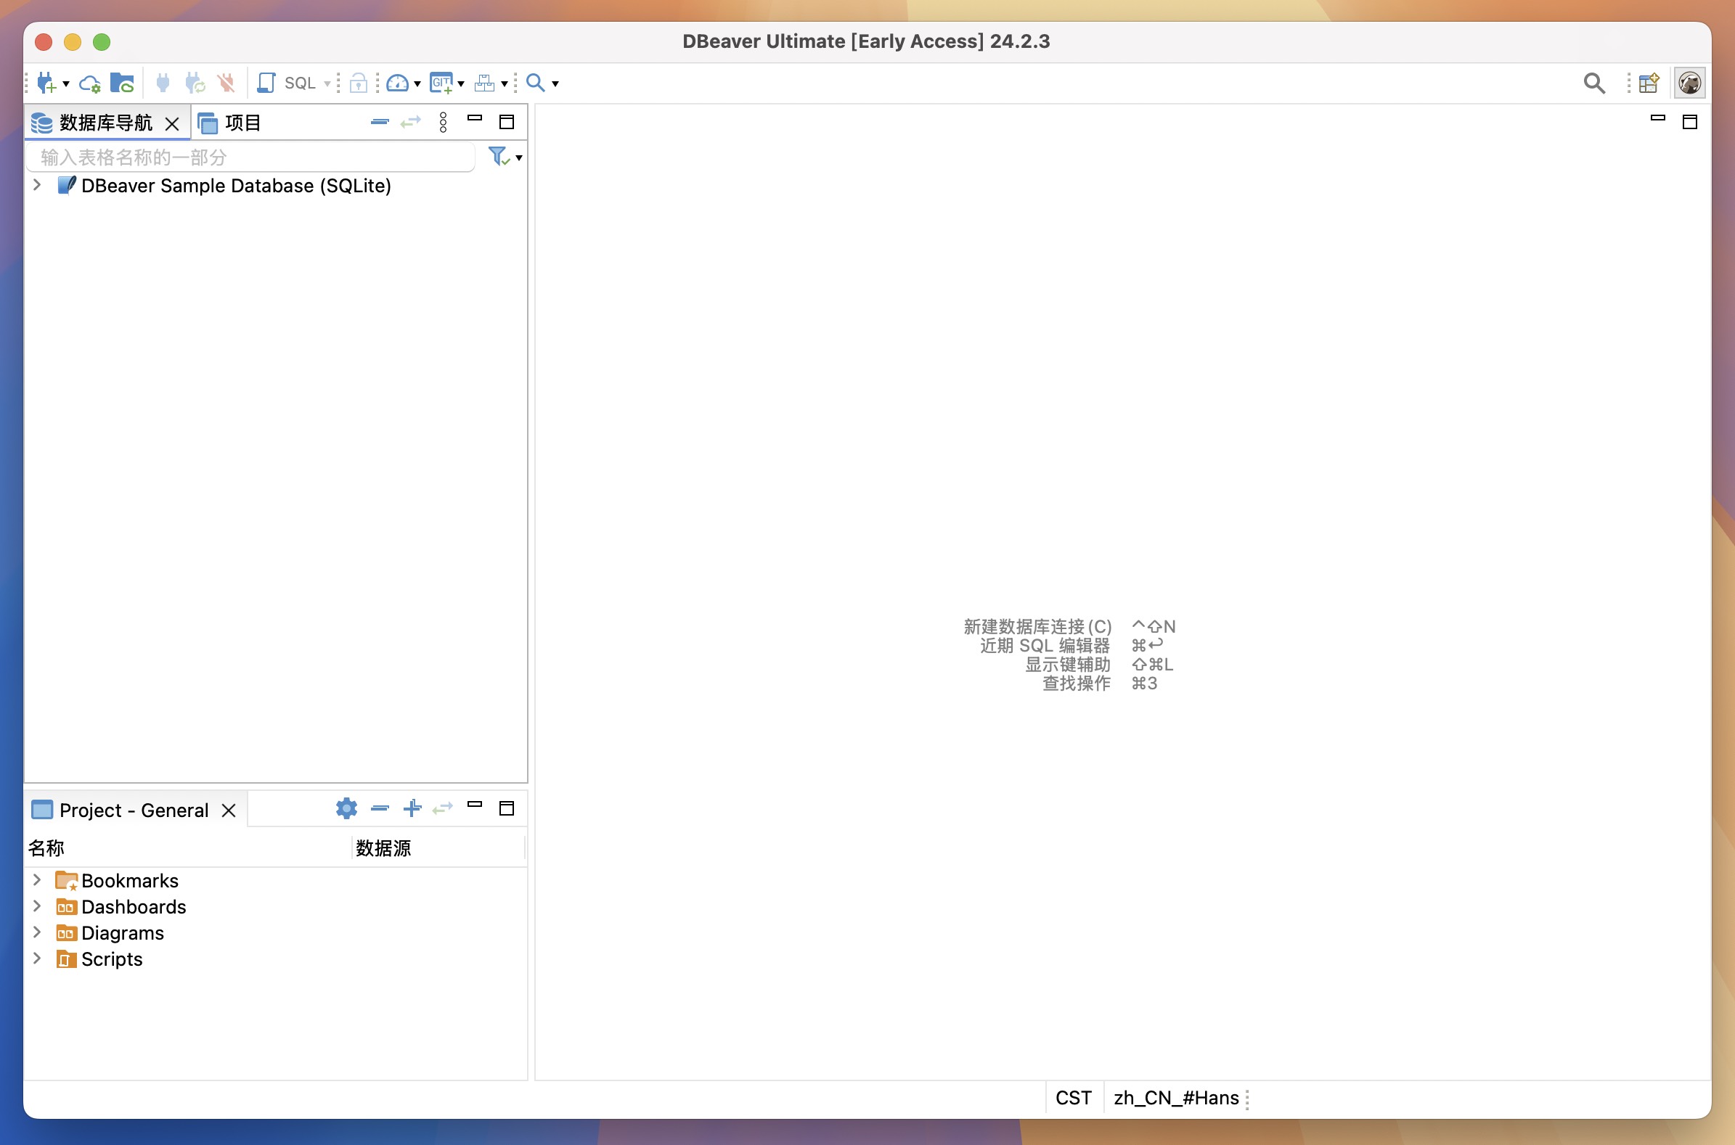Click the reconnect plug icon with arrows

point(195,83)
